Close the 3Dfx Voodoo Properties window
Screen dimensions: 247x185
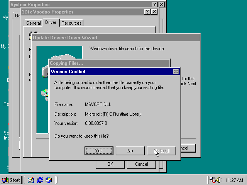click(x=154, y=12)
